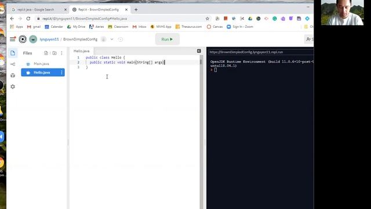Open the Calendar bookmark
This screenshot has width=371, height=209.
coord(54,27)
